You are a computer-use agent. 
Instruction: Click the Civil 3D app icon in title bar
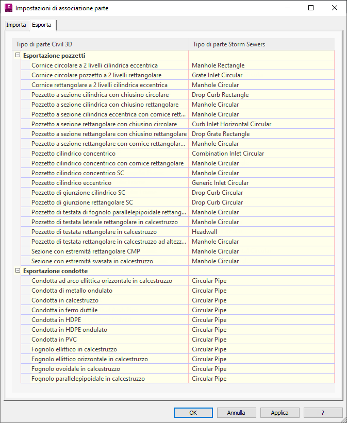9,8
